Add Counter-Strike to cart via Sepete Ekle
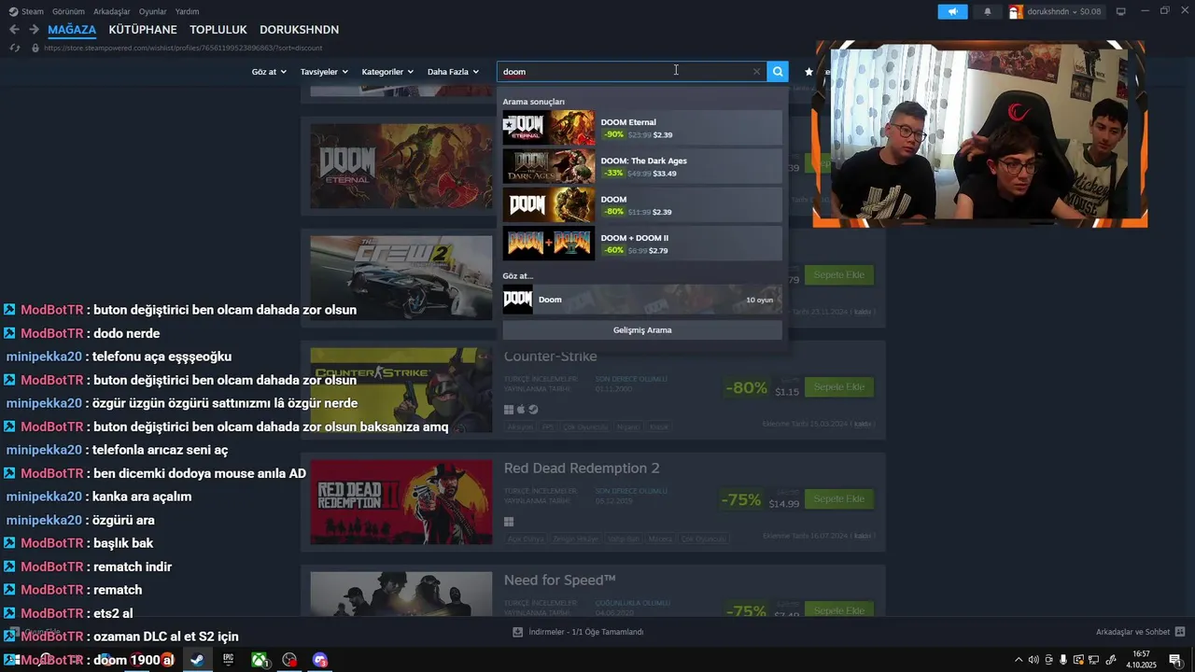The height and width of the screenshot is (672, 1195). click(x=838, y=387)
